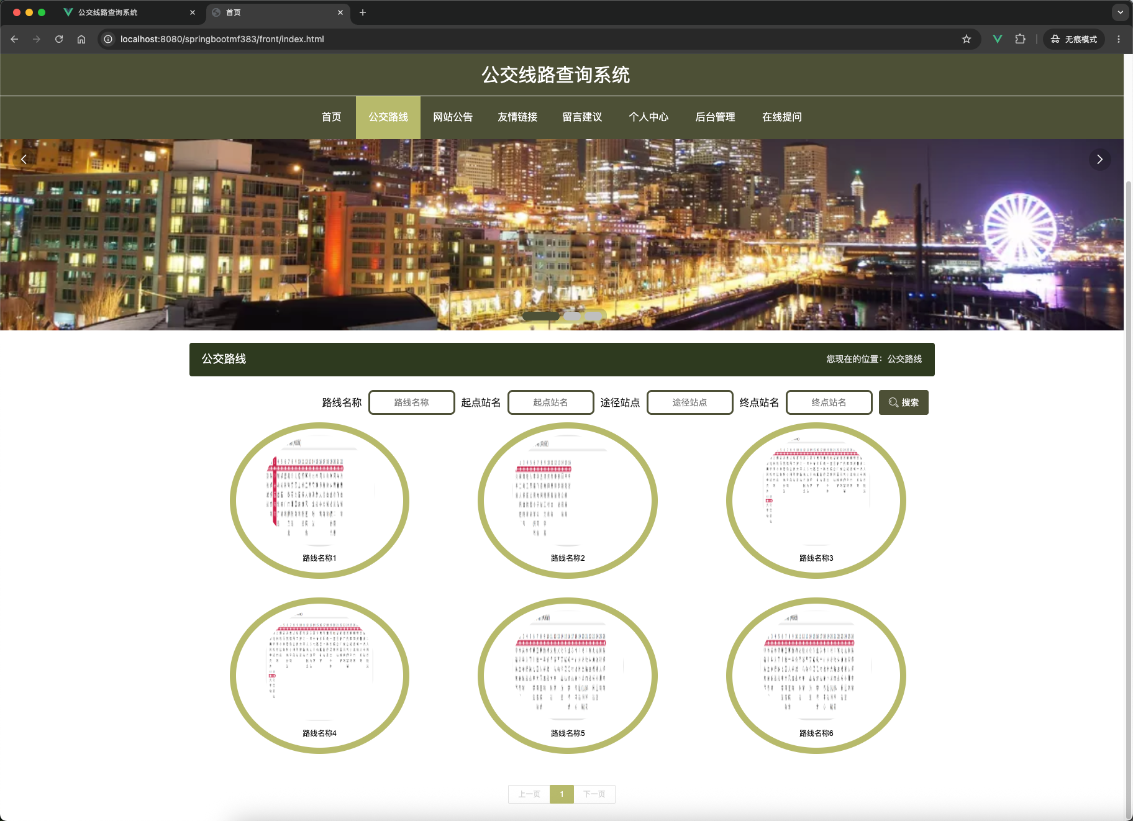This screenshot has height=821, width=1133.
Task: Select the third carousel indicator bar
Action: pos(594,316)
